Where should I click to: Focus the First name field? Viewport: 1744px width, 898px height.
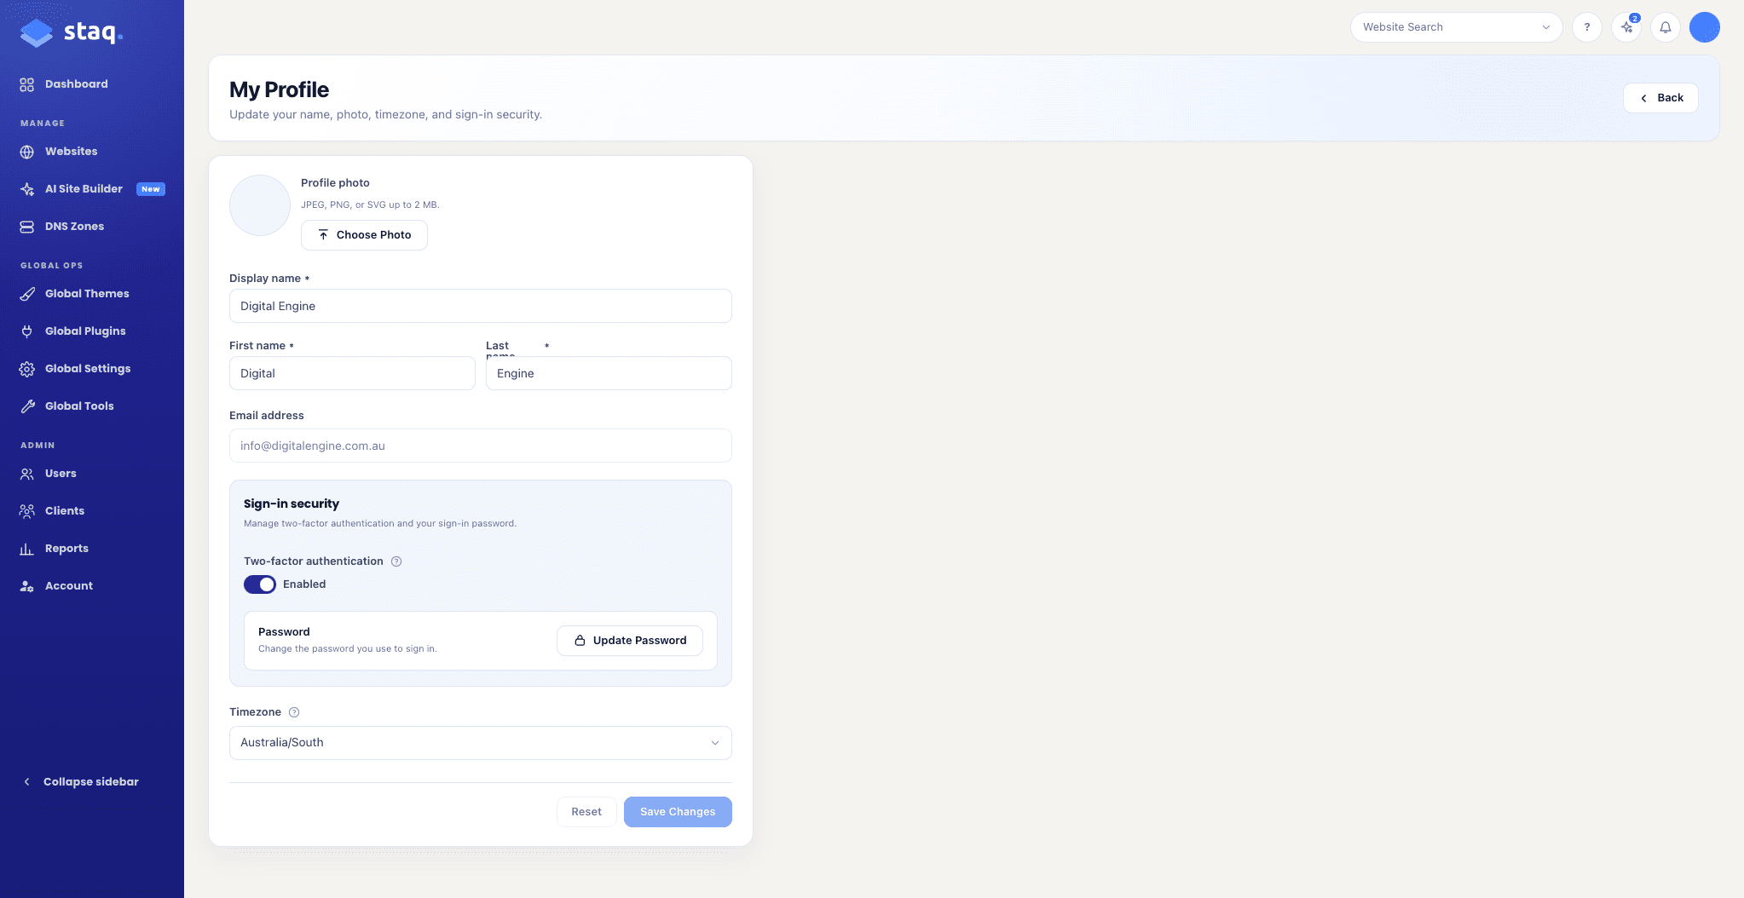tap(352, 373)
